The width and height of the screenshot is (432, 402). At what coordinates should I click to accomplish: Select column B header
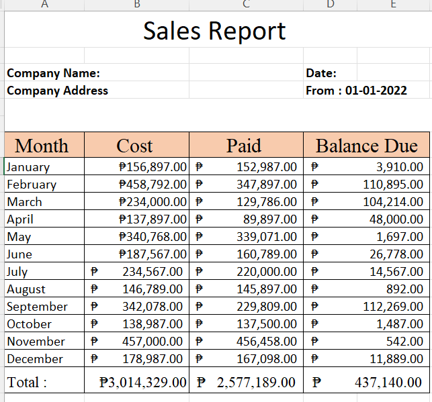click(x=137, y=4)
